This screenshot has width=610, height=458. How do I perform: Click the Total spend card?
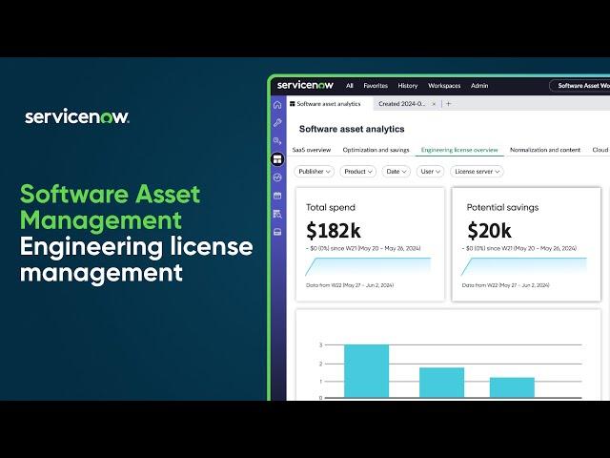(370, 244)
